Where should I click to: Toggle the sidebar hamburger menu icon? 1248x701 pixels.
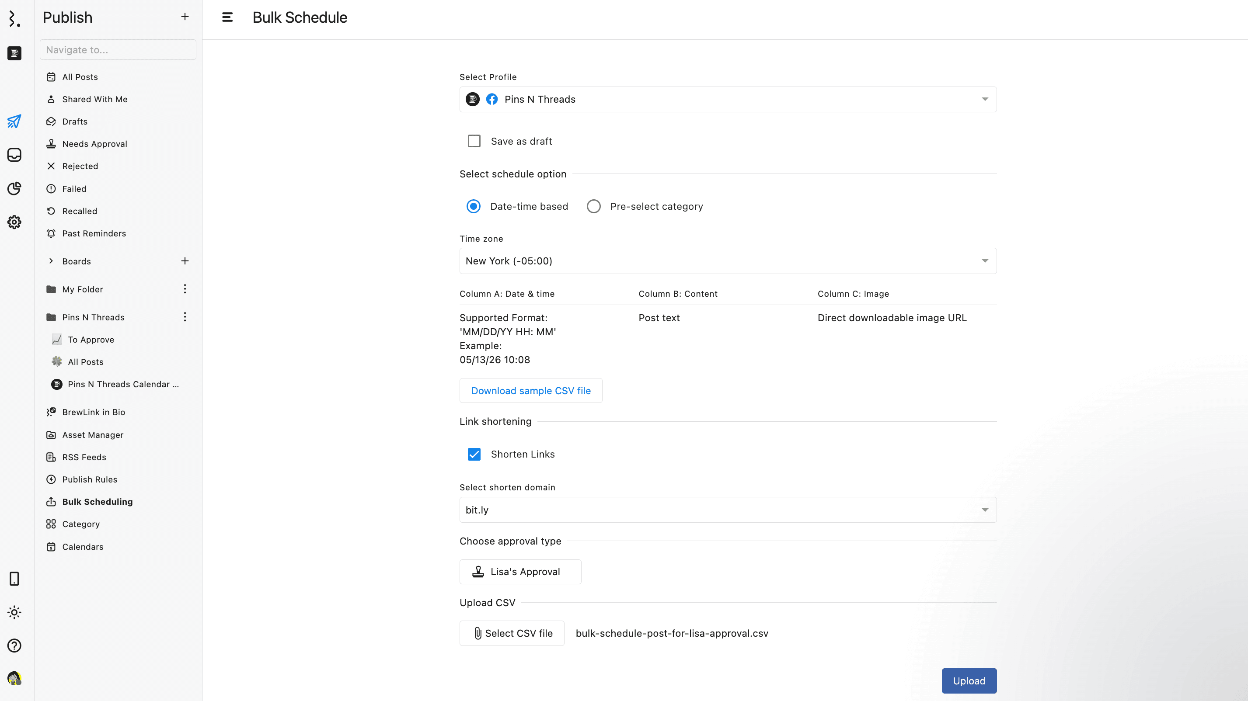click(227, 17)
